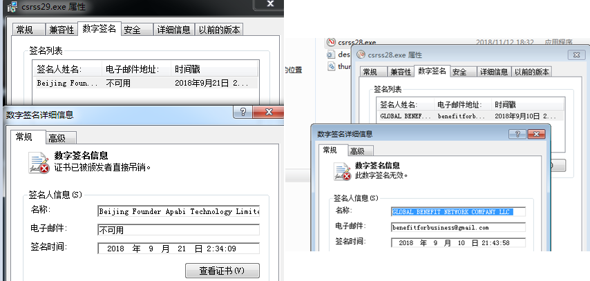Close the left digital signature details dialog
Viewport: 590px width, 281px height.
pos(269,113)
